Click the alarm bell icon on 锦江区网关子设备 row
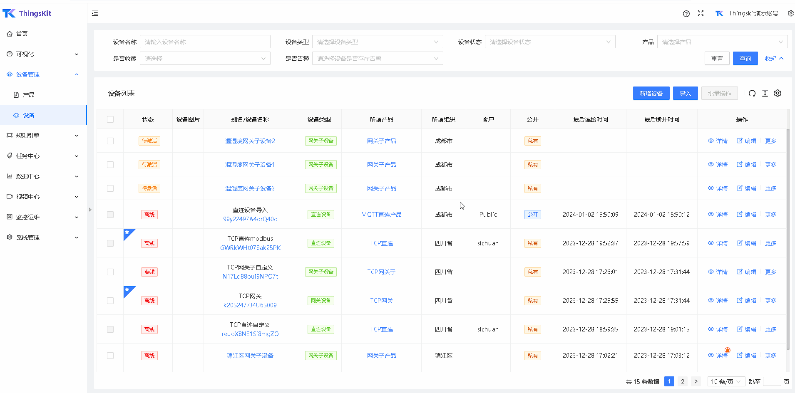The image size is (795, 393). coord(728,350)
